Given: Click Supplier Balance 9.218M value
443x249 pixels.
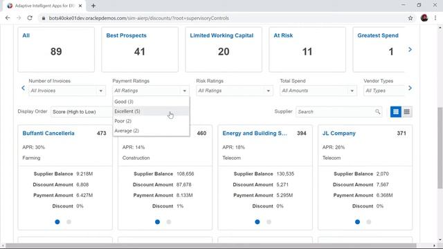Looking at the screenshot, I should 84,174.
